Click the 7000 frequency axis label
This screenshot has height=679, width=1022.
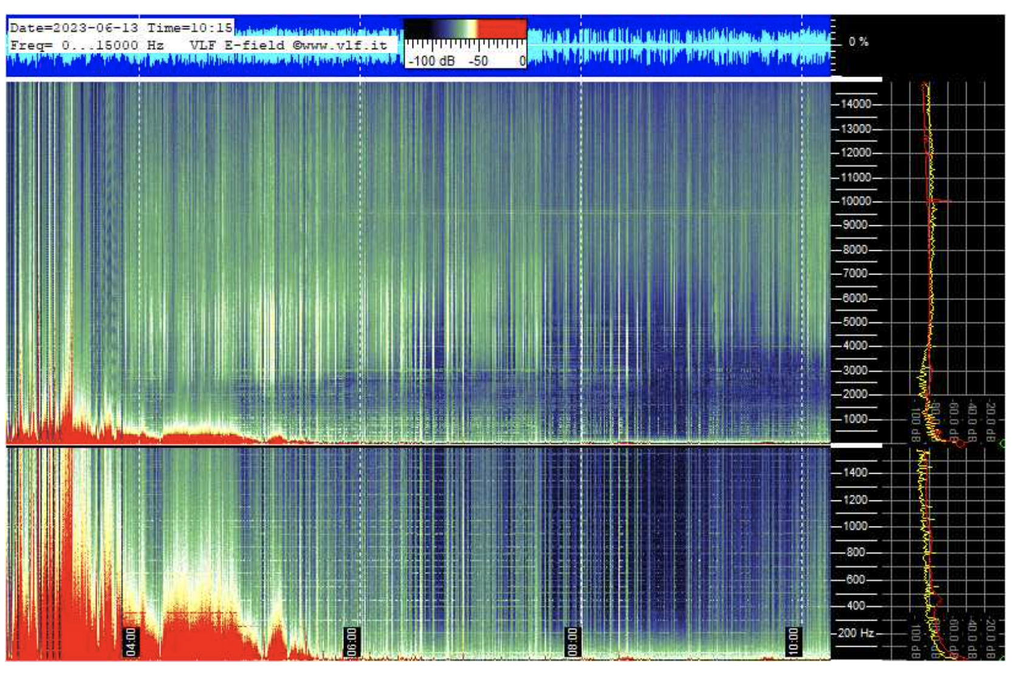tap(856, 273)
